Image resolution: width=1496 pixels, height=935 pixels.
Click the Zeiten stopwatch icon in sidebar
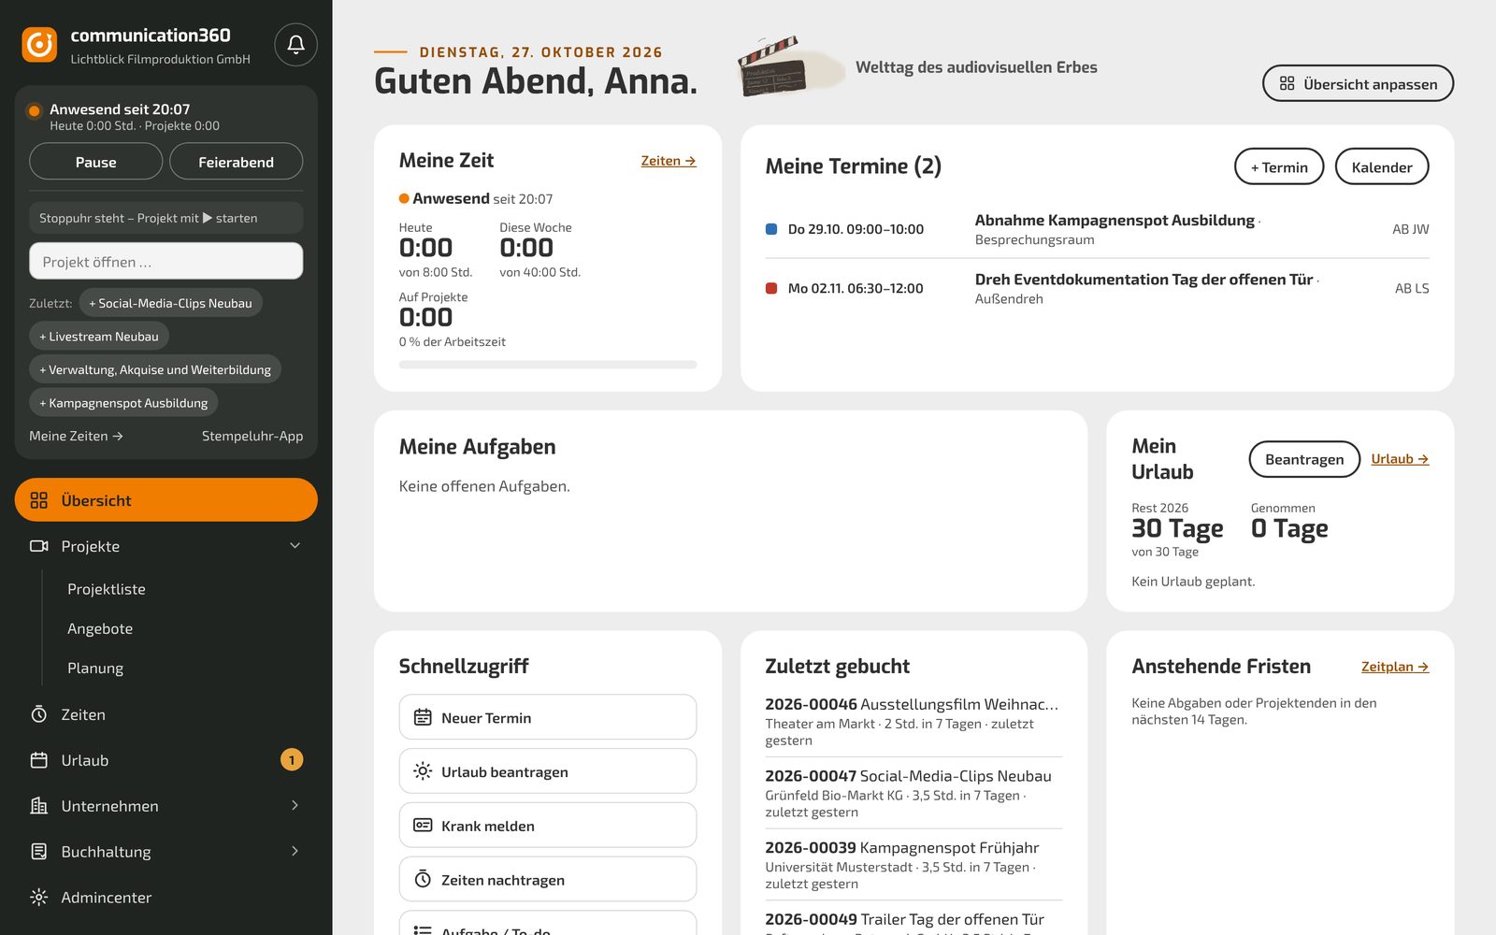click(38, 714)
